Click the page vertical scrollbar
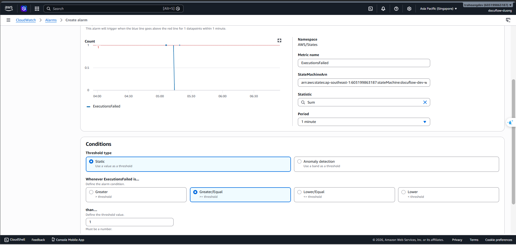Viewport: 516px width, 245px height. (514, 142)
